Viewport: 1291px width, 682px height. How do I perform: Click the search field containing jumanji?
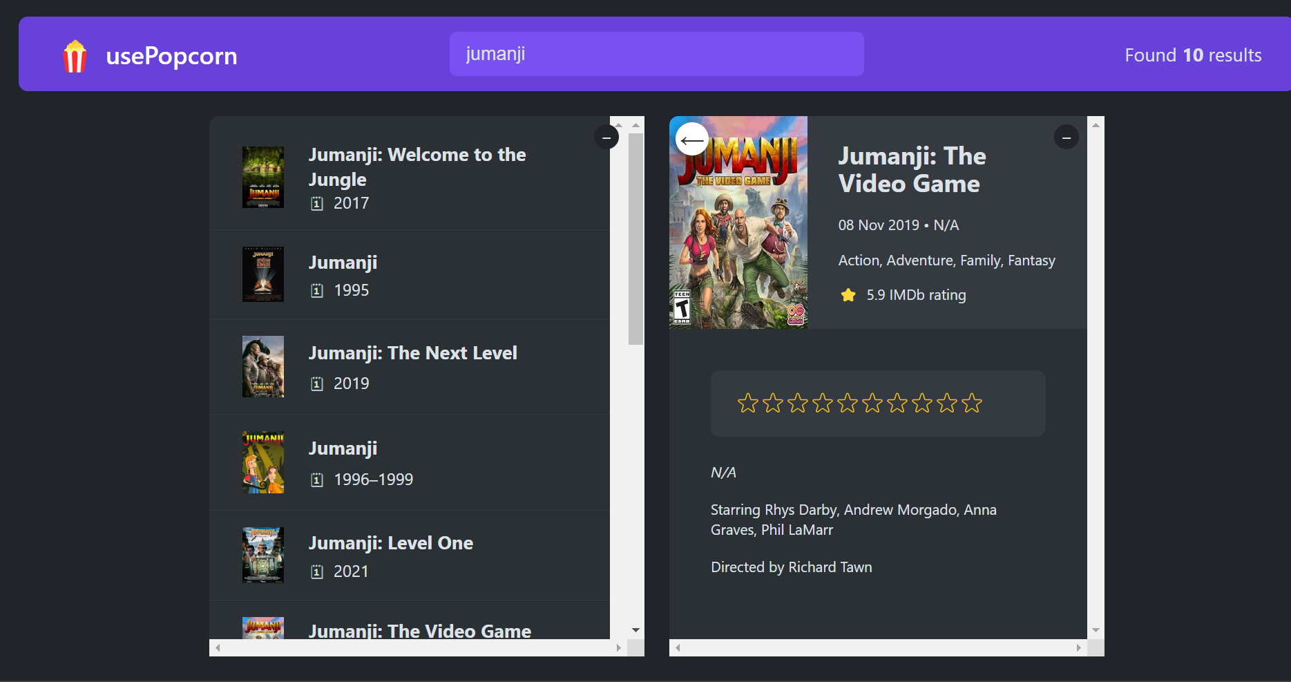(x=656, y=54)
